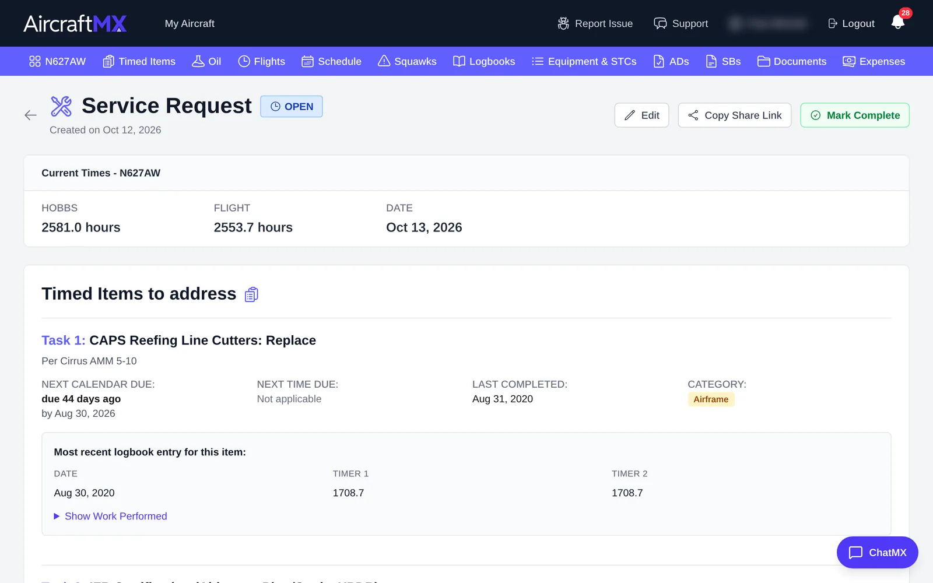Click the Task 1: label
933x583 pixels.
click(64, 340)
